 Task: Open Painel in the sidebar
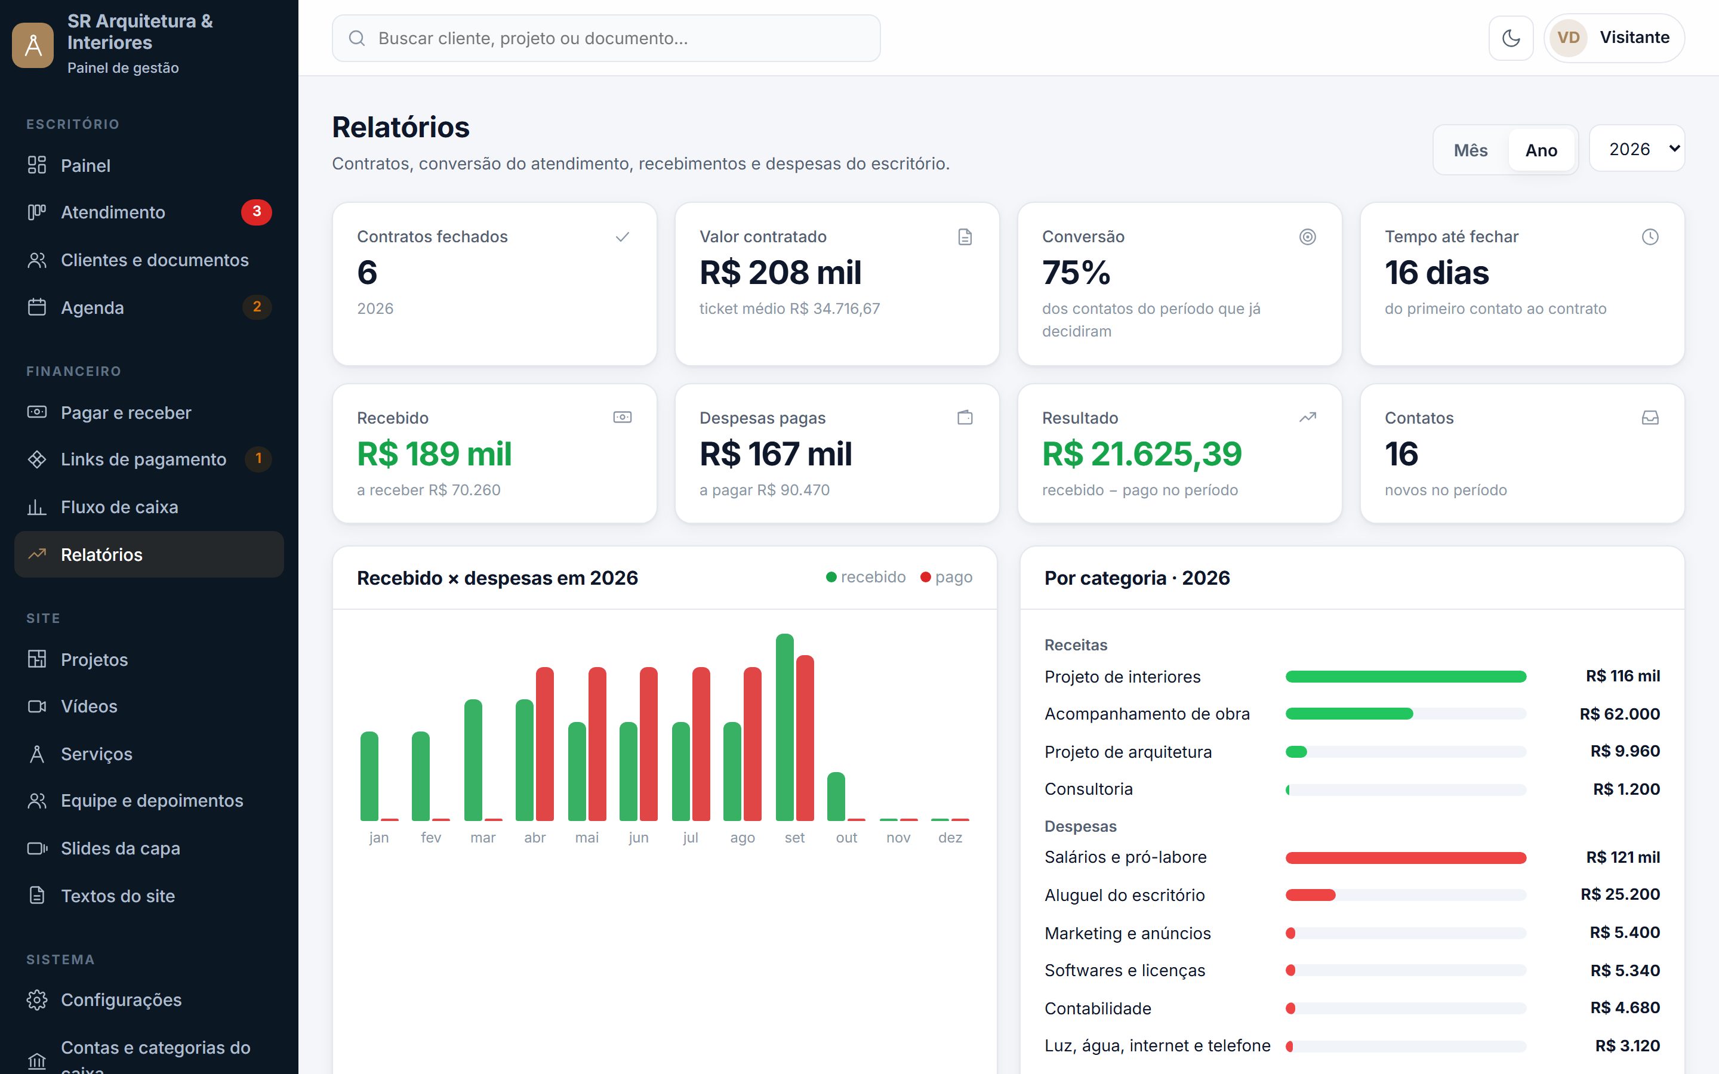tap(149, 165)
